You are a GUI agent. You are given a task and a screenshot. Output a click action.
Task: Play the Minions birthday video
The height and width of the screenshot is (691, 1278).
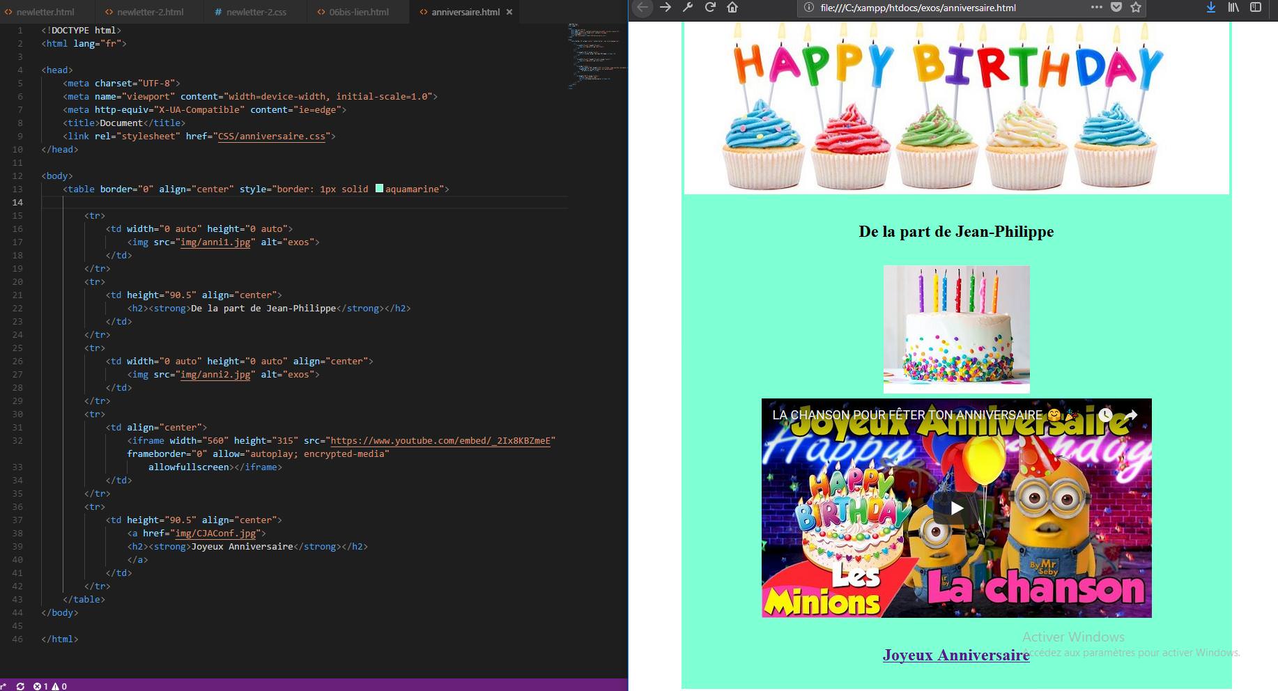[956, 508]
